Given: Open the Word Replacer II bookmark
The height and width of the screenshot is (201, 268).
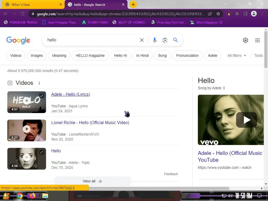Looking at the screenshot, I should [x=206, y=23].
